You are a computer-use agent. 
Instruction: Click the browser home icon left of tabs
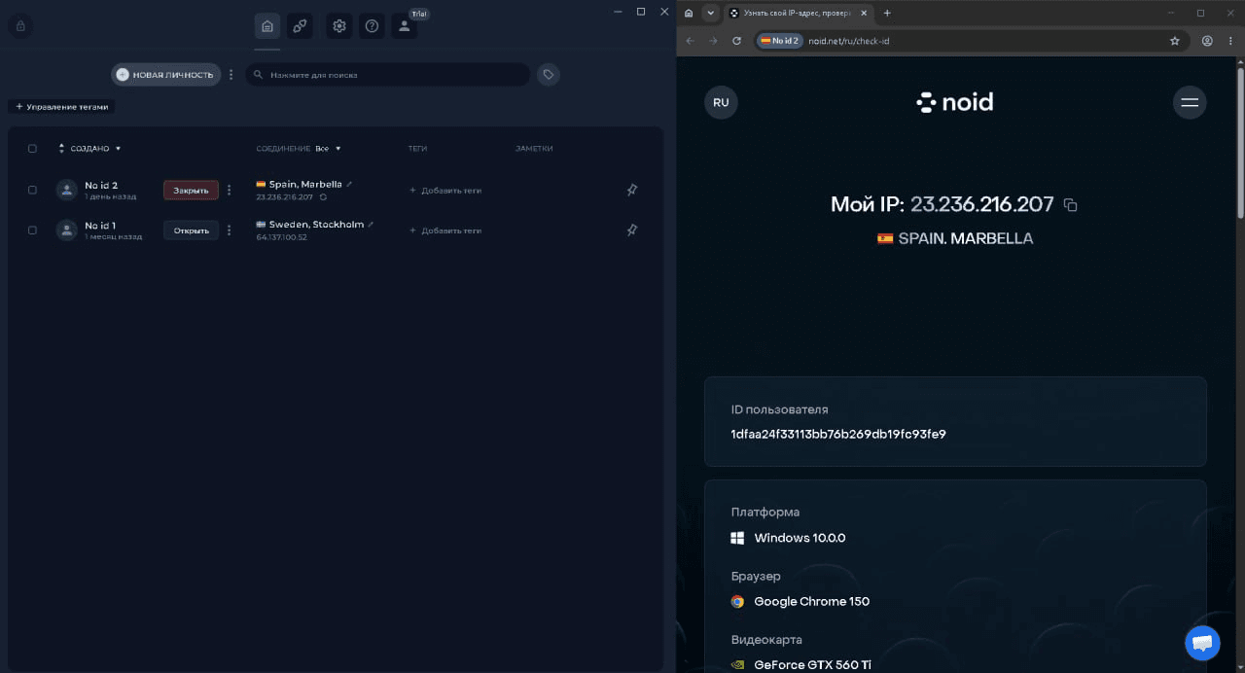[x=689, y=13]
